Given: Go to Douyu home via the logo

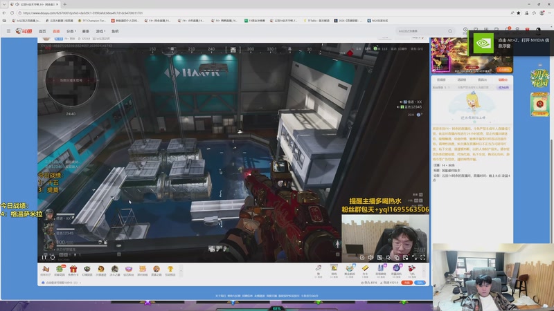Looking at the screenshot, I should click(24, 31).
